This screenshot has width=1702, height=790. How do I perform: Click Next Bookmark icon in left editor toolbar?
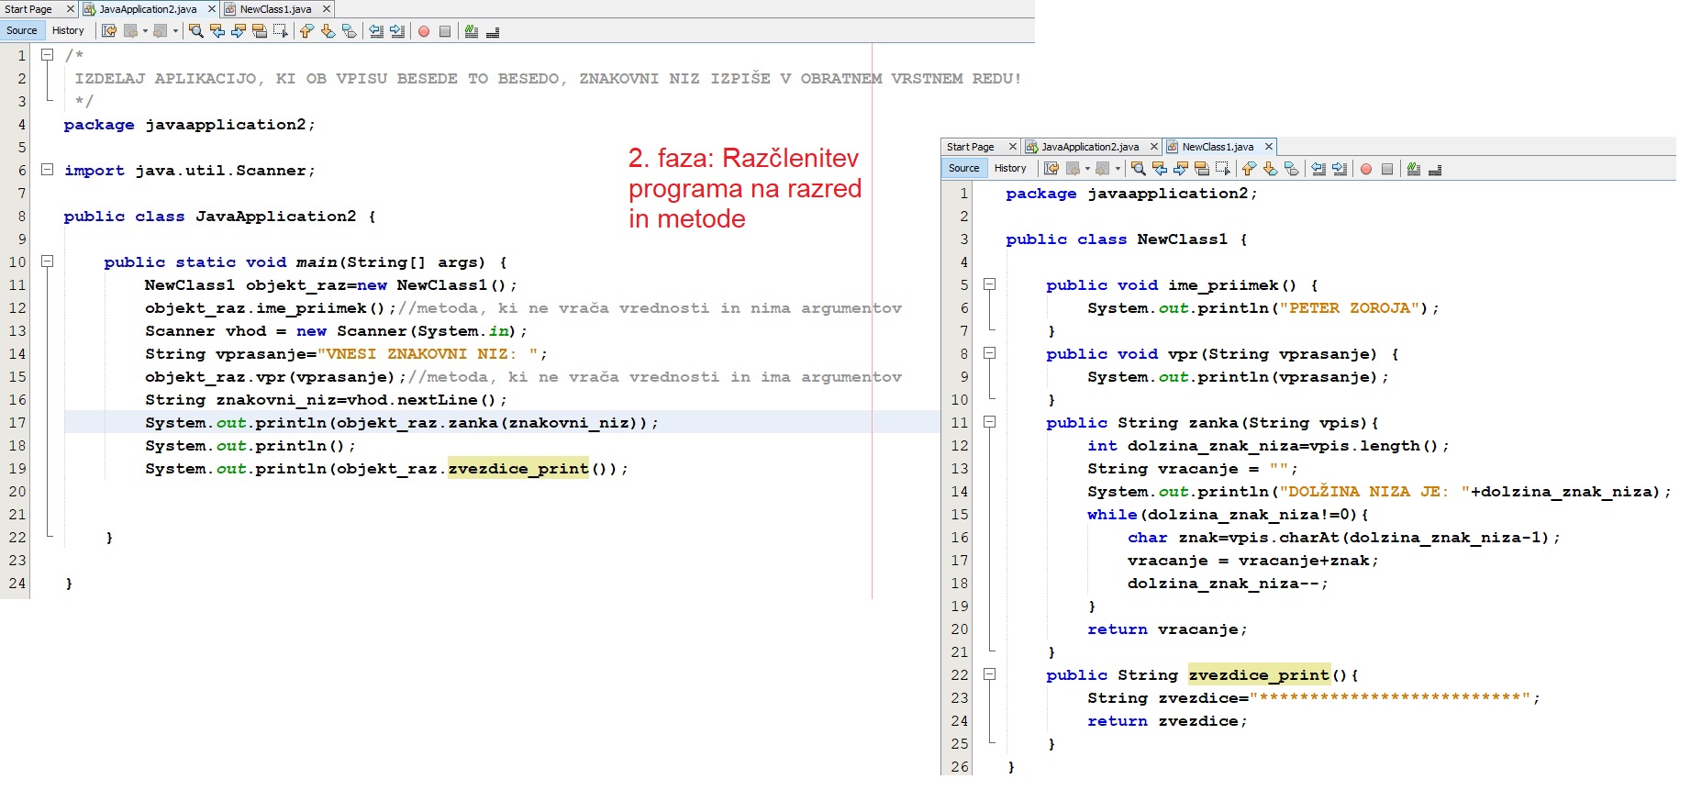(328, 31)
